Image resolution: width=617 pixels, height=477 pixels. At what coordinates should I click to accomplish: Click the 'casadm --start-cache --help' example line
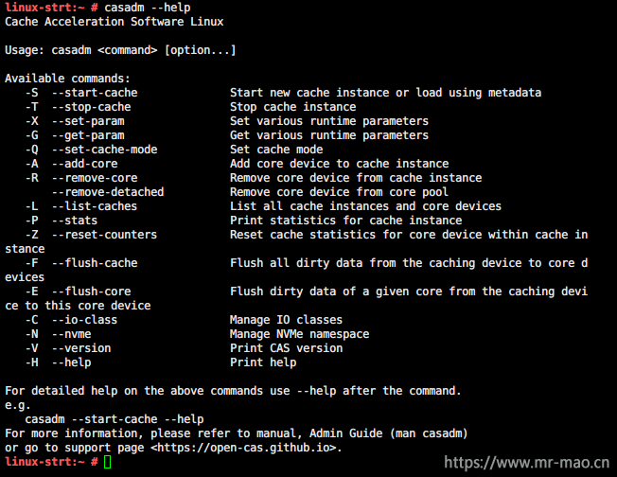[115, 419]
